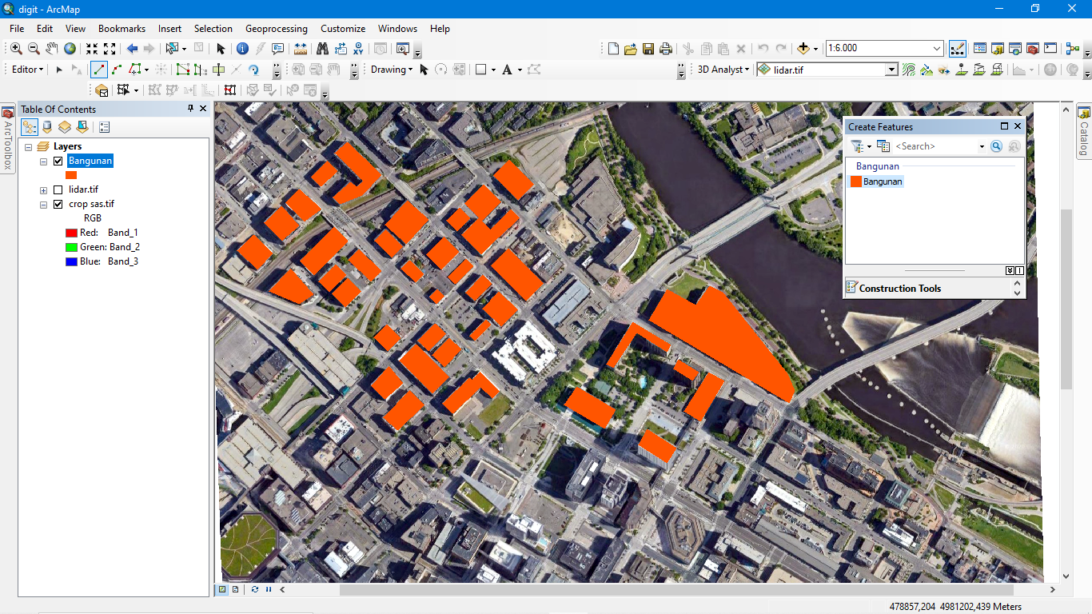Screen dimensions: 1092x614
Task: Uncheck the Bangunan layer visibility
Action: (x=58, y=161)
